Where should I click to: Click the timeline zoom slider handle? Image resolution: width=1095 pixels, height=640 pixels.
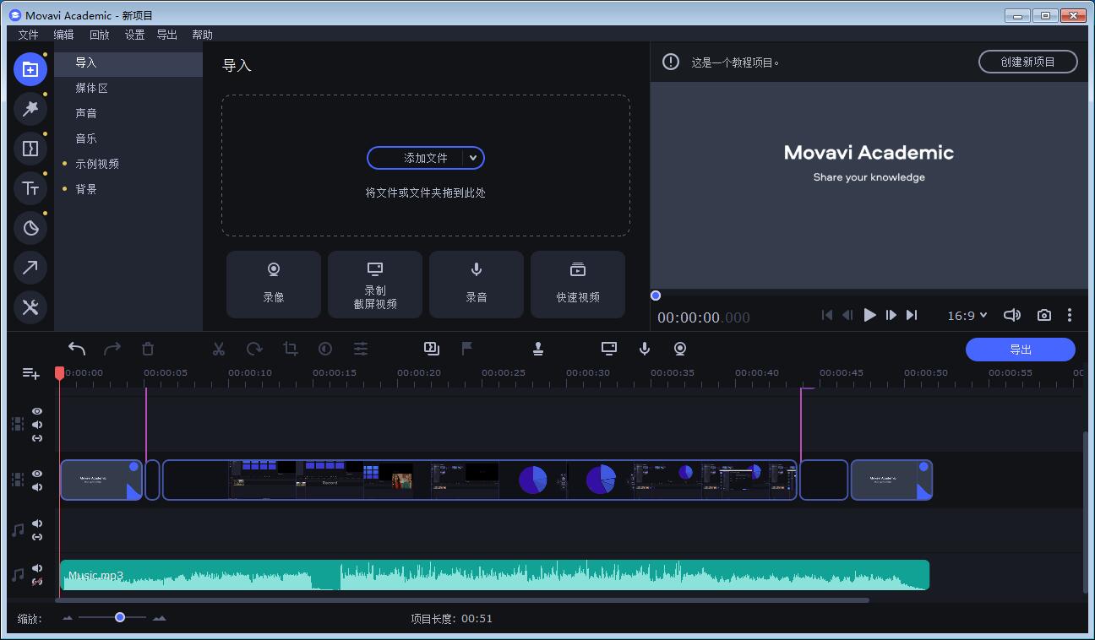tap(120, 618)
